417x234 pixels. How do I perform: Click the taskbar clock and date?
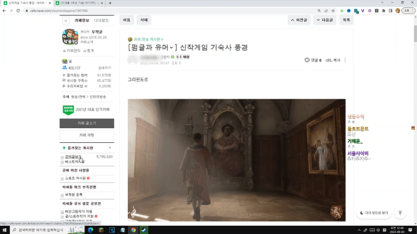397,230
